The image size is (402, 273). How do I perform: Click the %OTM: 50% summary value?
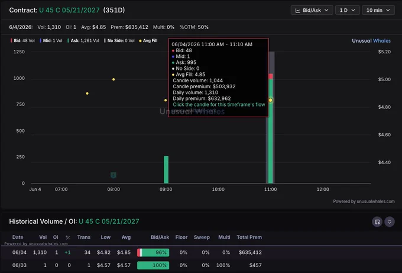(x=194, y=27)
